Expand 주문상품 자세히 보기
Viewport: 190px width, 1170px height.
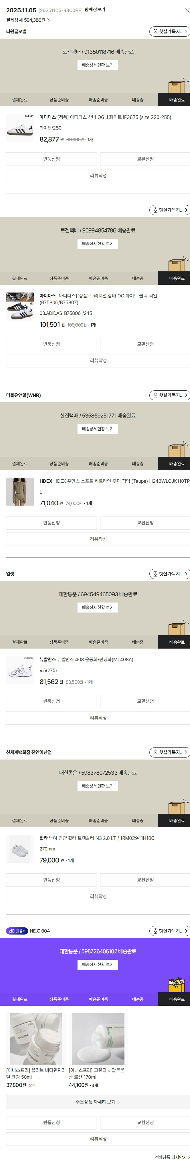coord(98,1102)
